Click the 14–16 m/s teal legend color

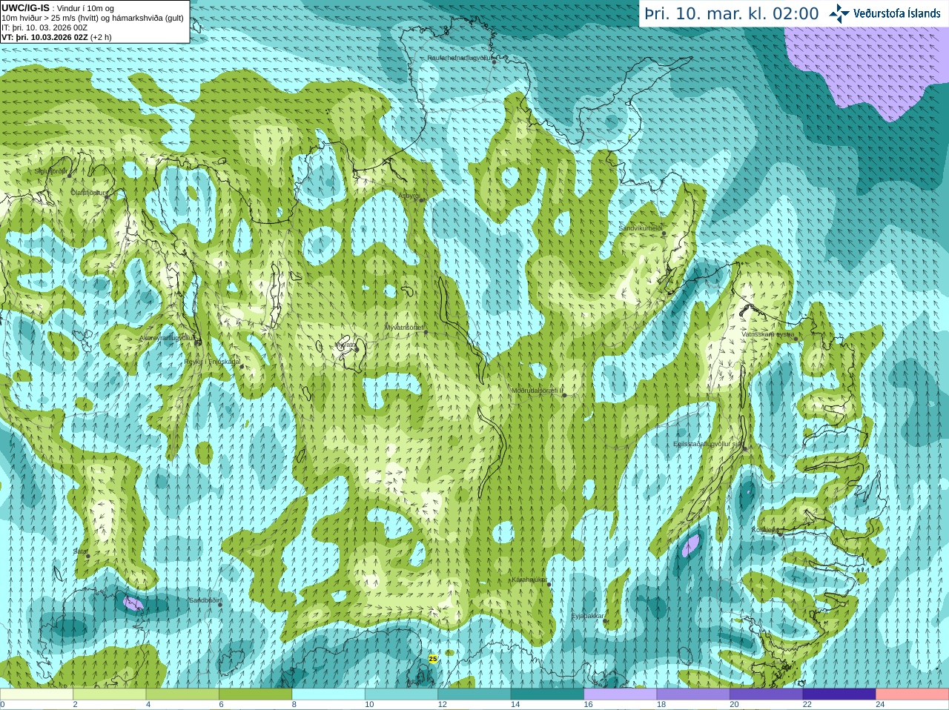pos(548,694)
